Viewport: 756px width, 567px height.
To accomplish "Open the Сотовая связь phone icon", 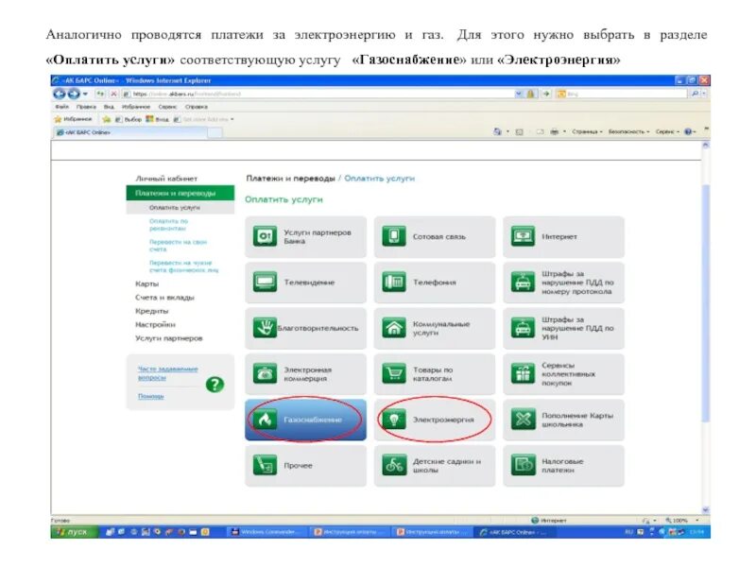I will coord(394,237).
